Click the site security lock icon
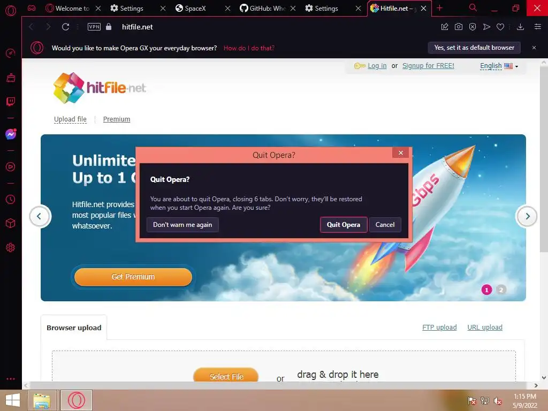 (x=109, y=27)
